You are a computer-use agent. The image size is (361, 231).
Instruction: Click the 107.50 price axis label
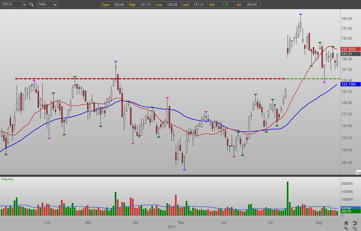(x=347, y=163)
